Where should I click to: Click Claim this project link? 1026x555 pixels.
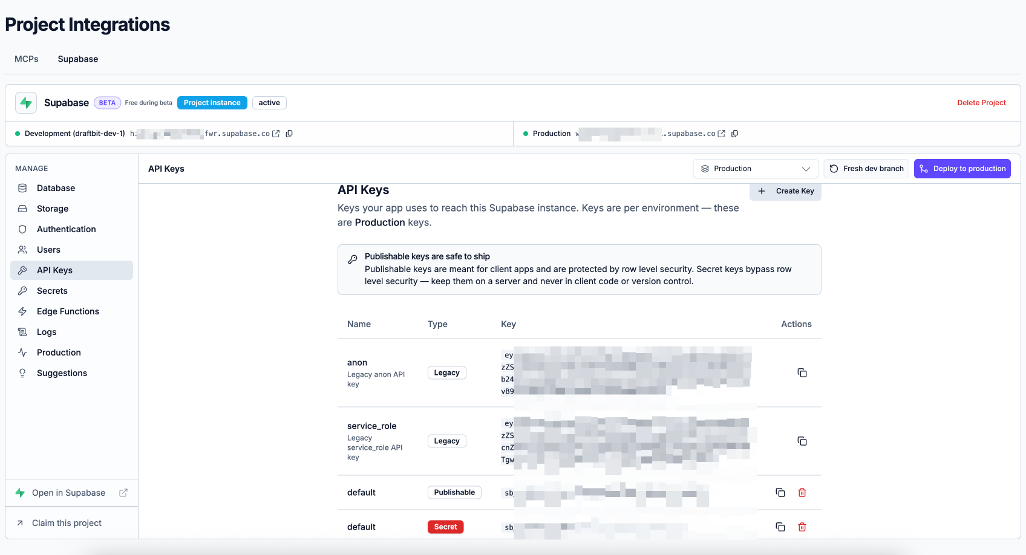67,523
